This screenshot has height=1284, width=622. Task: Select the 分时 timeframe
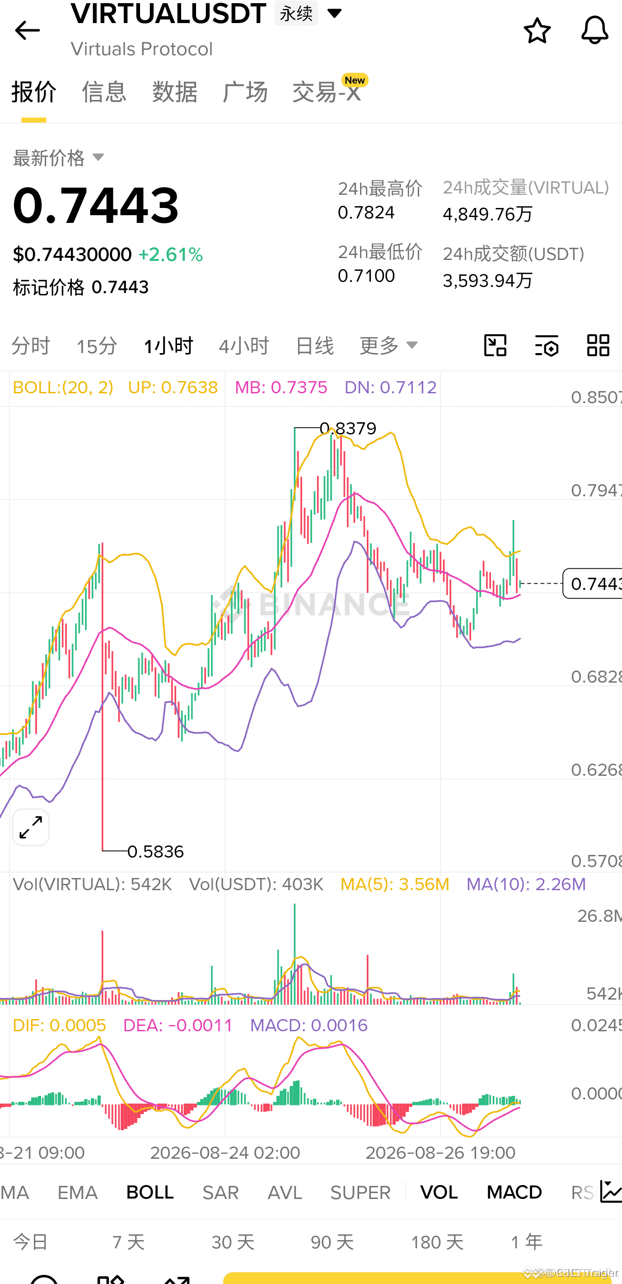31,345
